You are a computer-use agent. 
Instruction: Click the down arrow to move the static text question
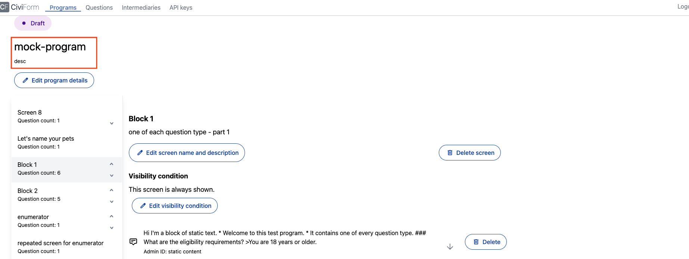(x=450, y=246)
